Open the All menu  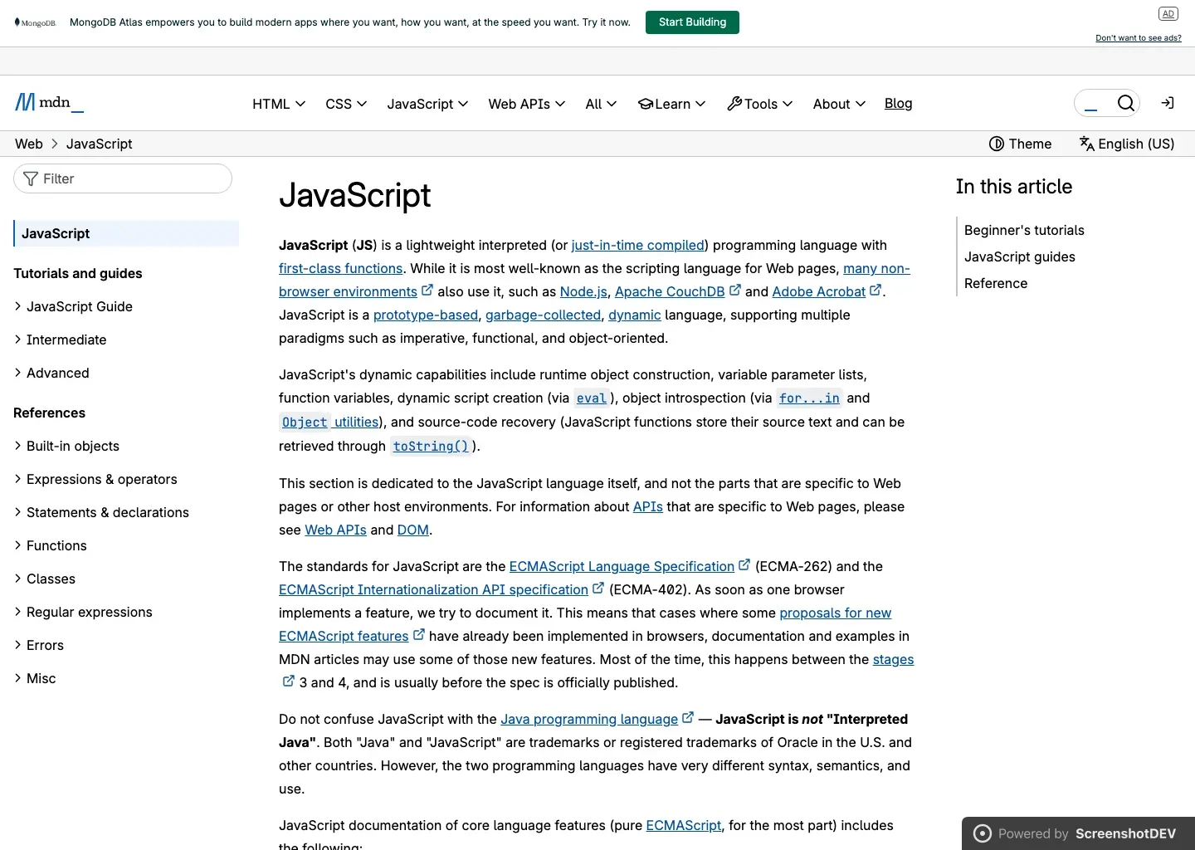tap(601, 104)
